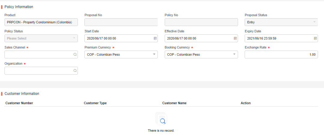324x138 pixels.
Task: Open the Policy Status Please Select dropdown
Action: point(41,38)
